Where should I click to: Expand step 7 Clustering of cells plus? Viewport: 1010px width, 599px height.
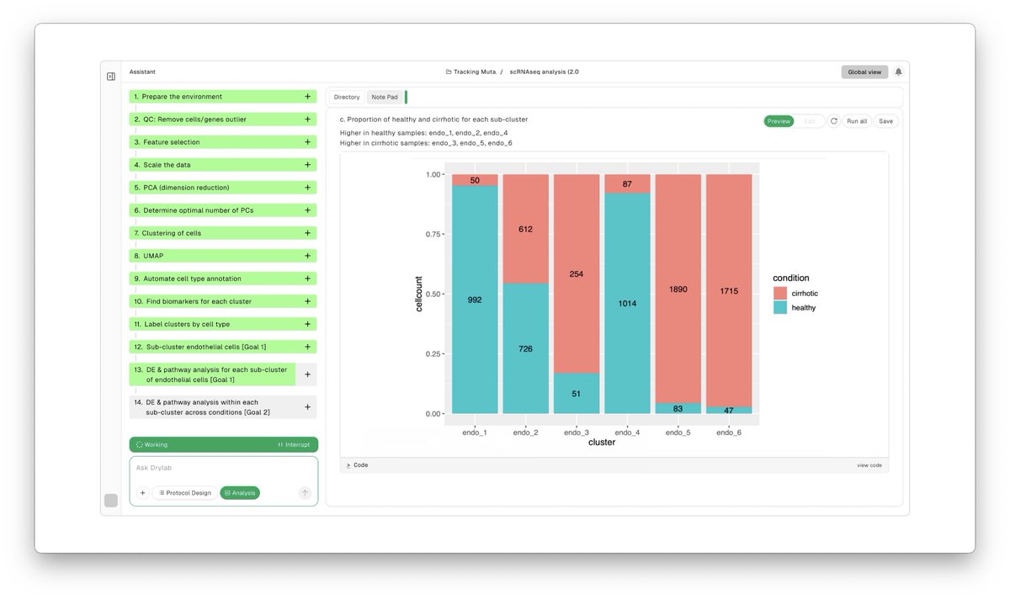click(307, 233)
